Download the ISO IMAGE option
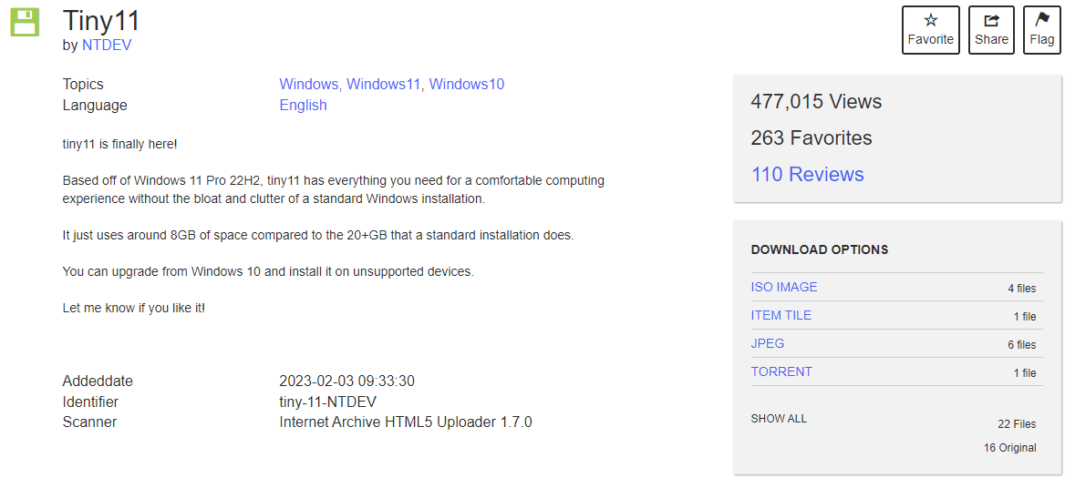The image size is (1065, 478). [x=784, y=287]
